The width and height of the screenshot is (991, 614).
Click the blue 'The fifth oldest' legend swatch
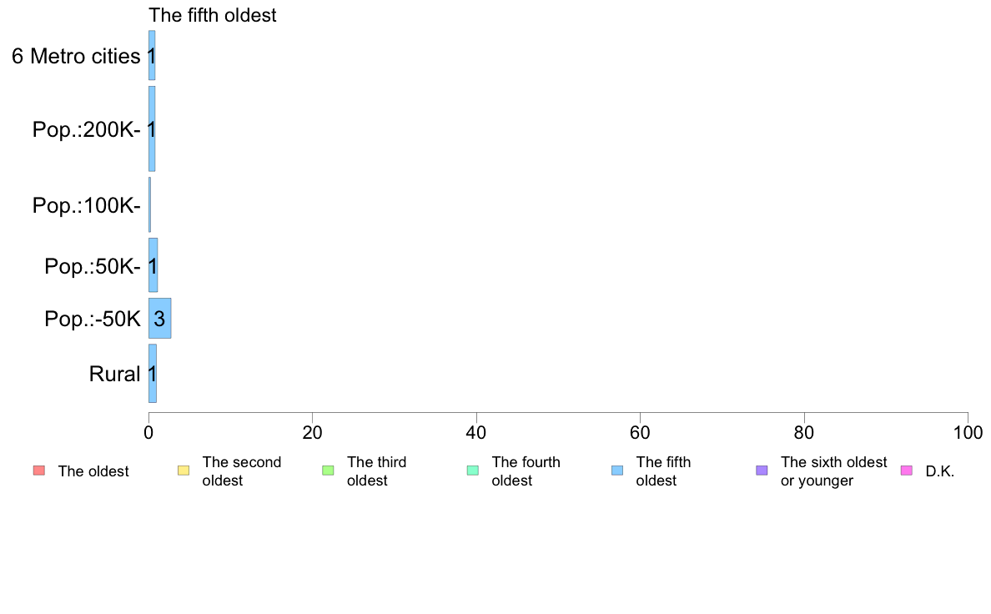click(617, 471)
